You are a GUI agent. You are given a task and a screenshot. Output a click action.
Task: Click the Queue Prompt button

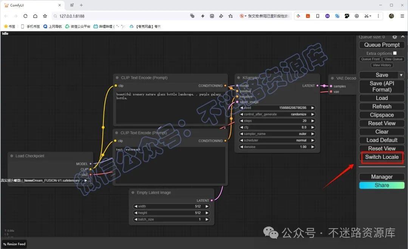click(382, 45)
